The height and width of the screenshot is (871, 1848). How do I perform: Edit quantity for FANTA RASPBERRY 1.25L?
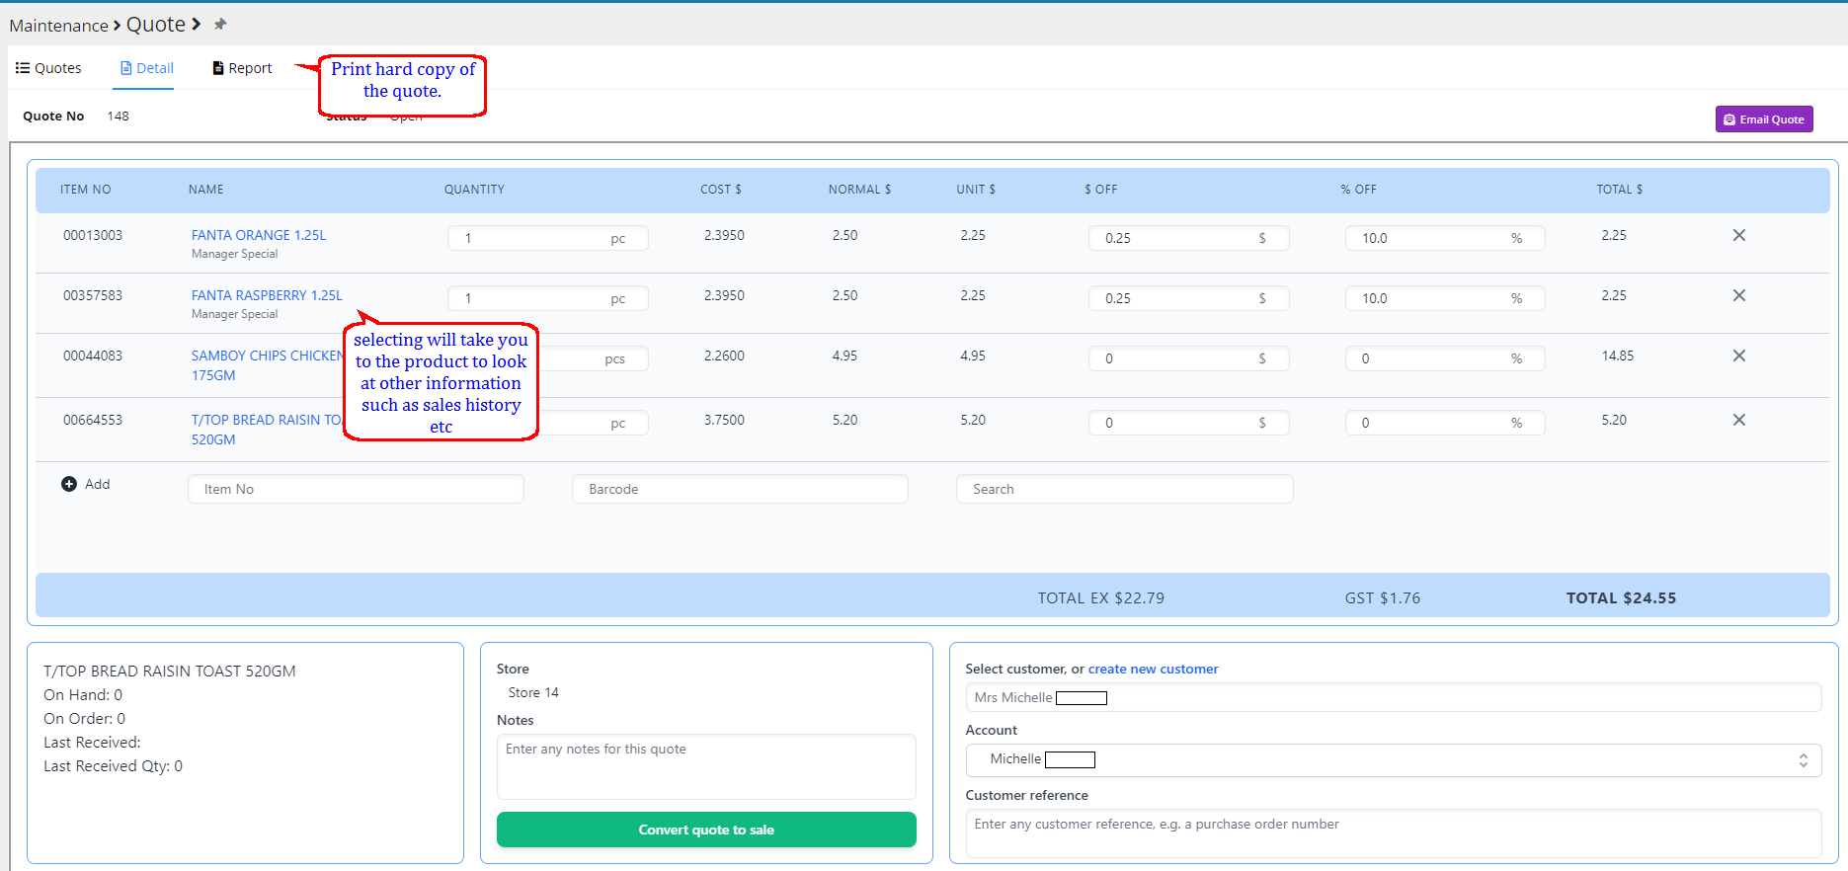(547, 298)
